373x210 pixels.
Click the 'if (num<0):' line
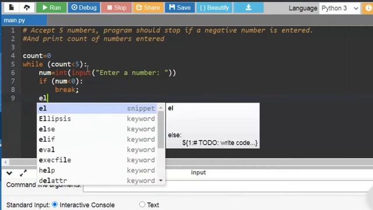(x=61, y=81)
